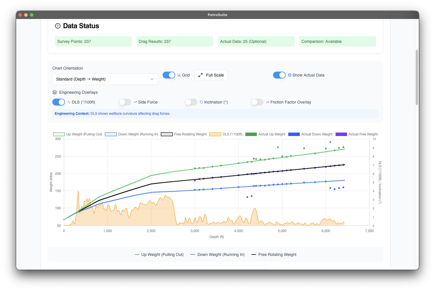
Task: Click the waveform icon next to DLS label
Action: [x=69, y=102]
